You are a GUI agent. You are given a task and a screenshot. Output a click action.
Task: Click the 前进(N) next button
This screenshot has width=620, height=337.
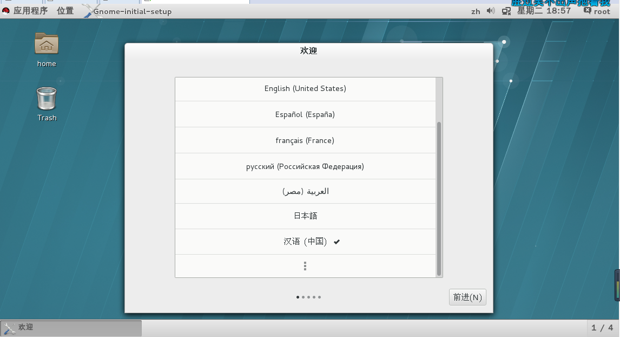pyautogui.click(x=467, y=297)
